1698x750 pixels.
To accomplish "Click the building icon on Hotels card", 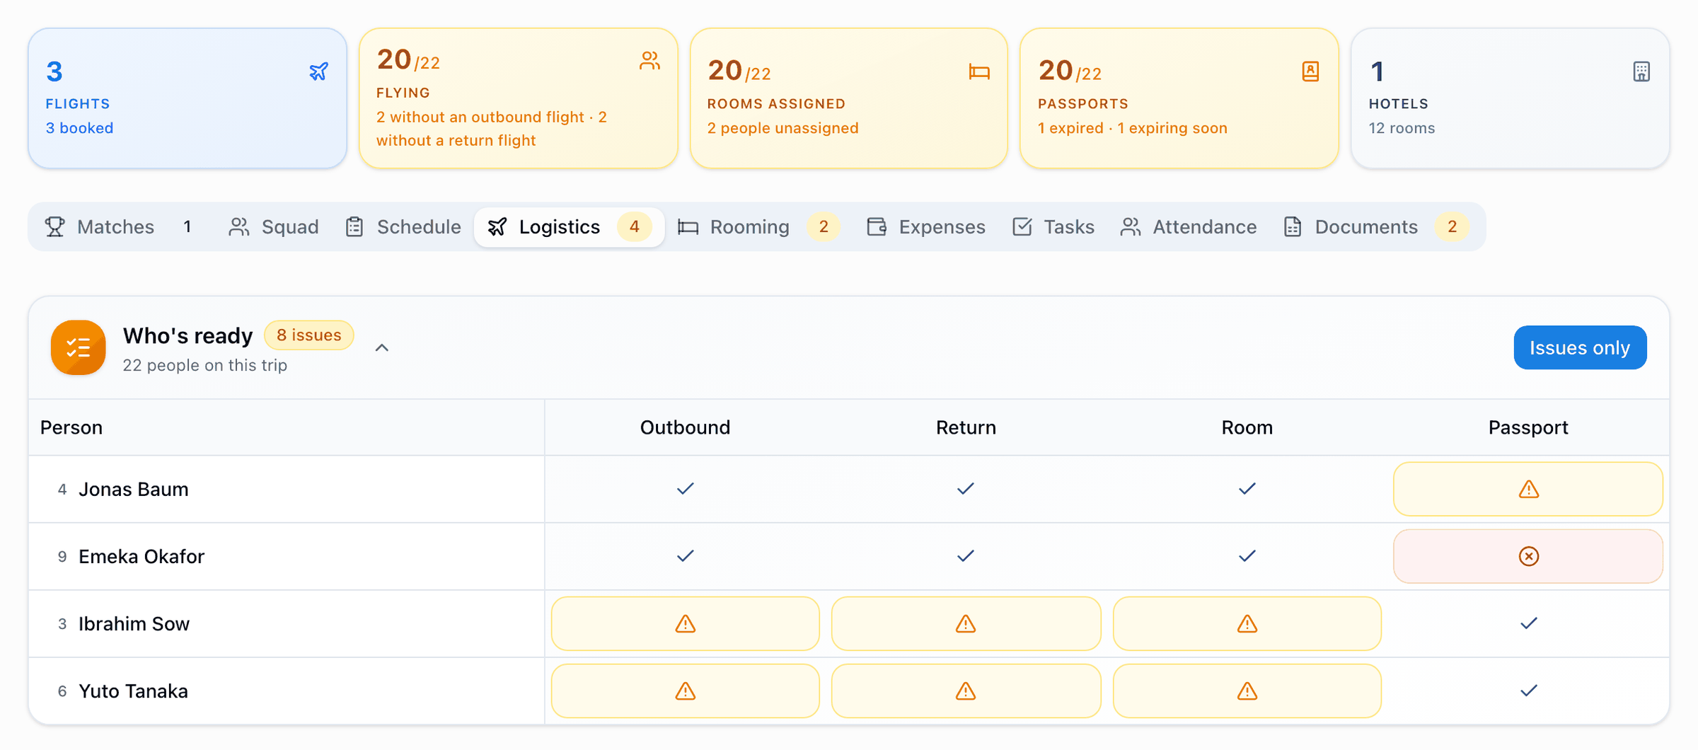I will (1641, 71).
